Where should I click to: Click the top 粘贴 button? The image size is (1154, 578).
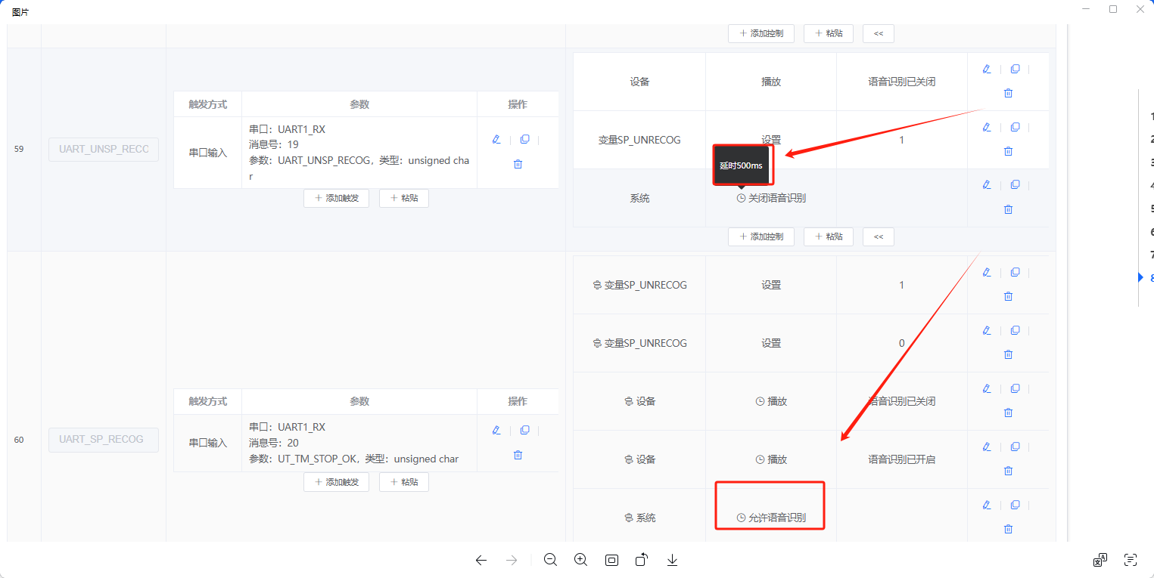[828, 33]
